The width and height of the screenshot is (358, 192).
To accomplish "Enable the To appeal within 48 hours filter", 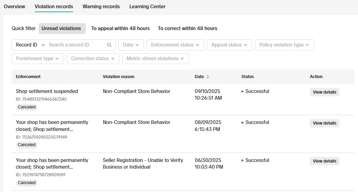I will (120, 28).
